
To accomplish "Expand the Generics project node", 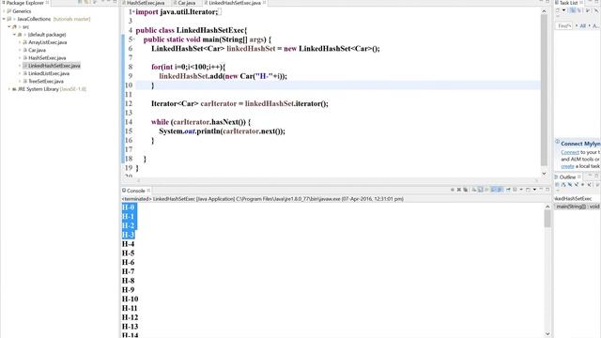I will 4,11.
